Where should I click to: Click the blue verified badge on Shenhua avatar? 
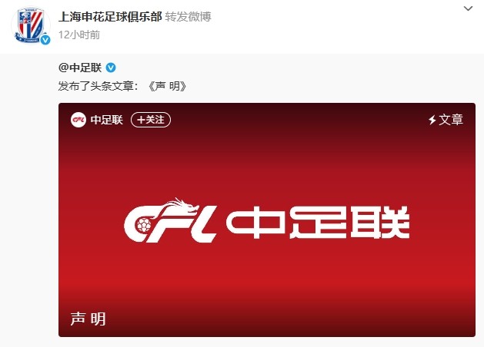point(45,40)
